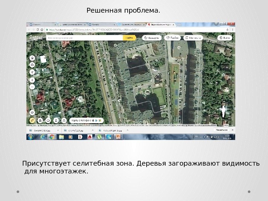Viewport: 268px width, 201px height.
Task: Zoom out with the minus button
Action: point(32,87)
